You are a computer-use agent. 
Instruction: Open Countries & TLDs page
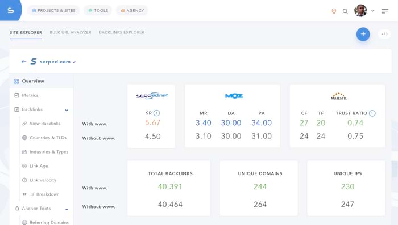(x=48, y=138)
